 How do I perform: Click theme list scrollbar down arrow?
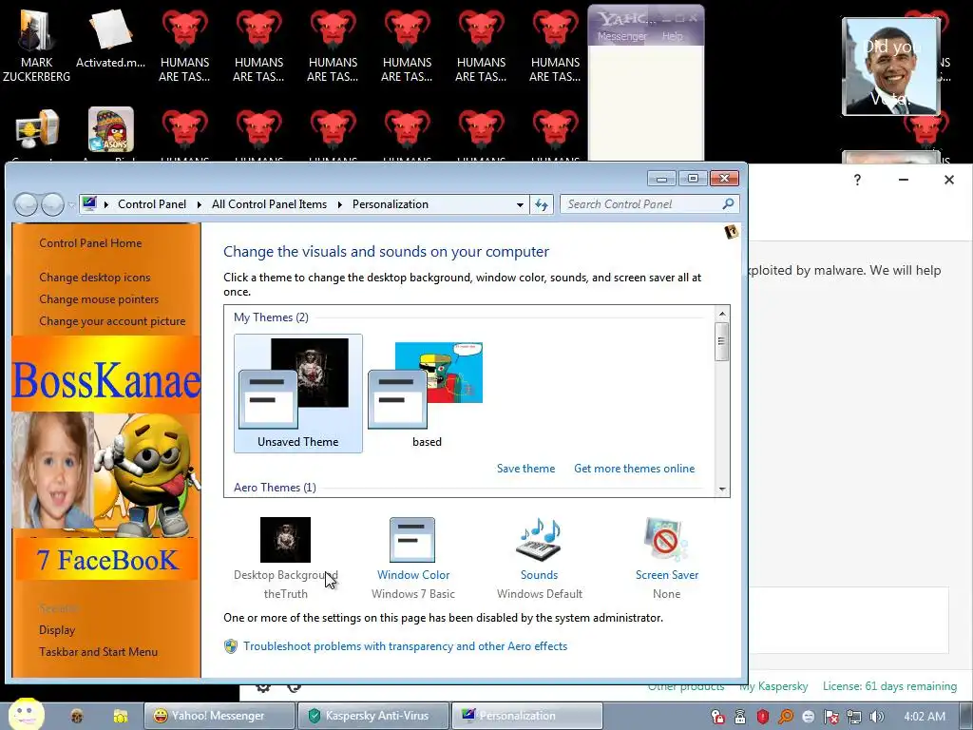click(x=722, y=490)
